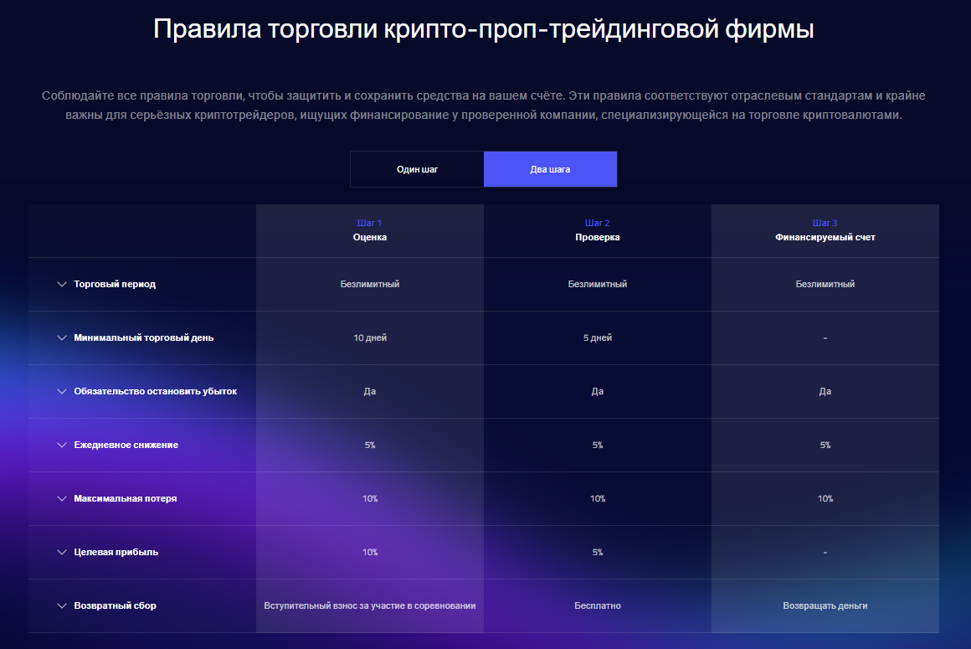Click the Целевая прибыль label
This screenshot has width=971, height=649.
[x=116, y=552]
